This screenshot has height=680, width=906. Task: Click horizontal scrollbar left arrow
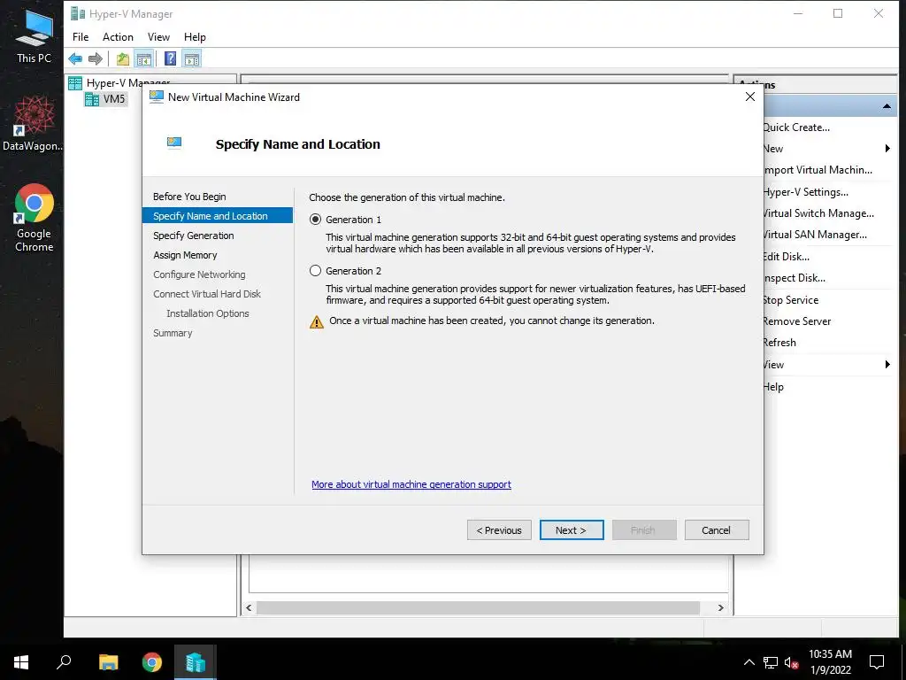249,607
